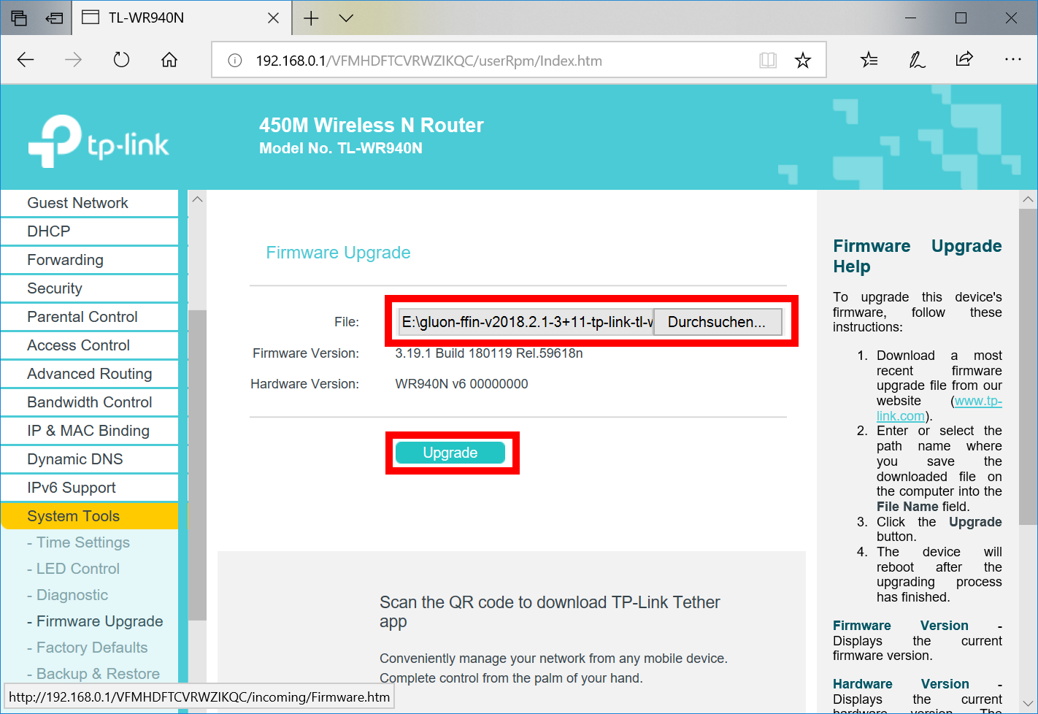The width and height of the screenshot is (1038, 714).
Task: Click the Firmware Upgrade page heading
Action: click(338, 253)
